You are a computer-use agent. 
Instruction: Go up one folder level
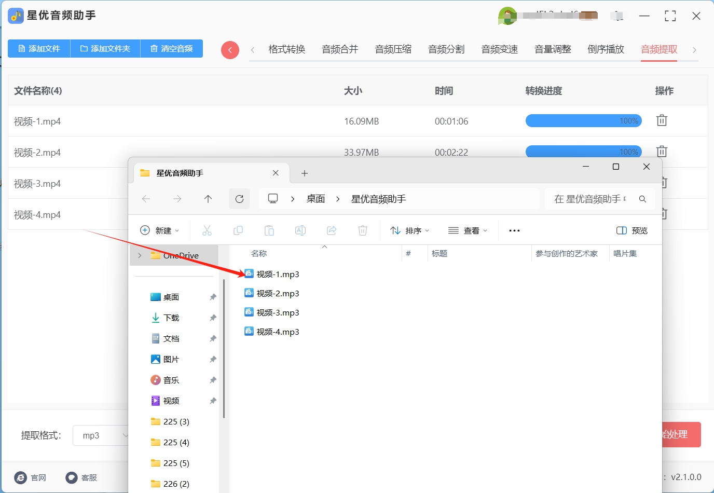pos(208,199)
